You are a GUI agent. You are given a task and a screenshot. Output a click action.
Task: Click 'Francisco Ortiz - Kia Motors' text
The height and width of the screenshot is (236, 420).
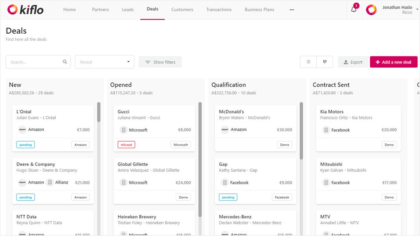click(346, 118)
